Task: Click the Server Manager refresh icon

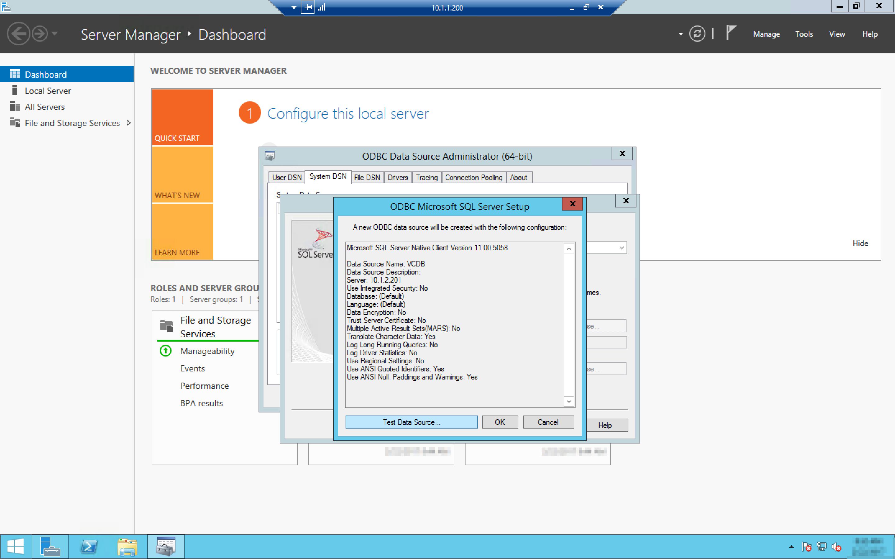Action: [697, 34]
